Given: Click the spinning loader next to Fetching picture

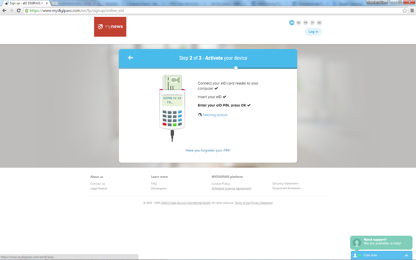Looking at the screenshot, I should [x=200, y=115].
